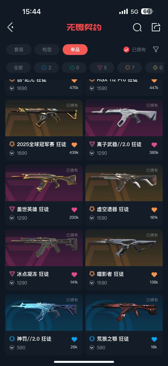This screenshot has width=168, height=366.
Task: Filter by green diamond tier chip
Action: coord(74,68)
